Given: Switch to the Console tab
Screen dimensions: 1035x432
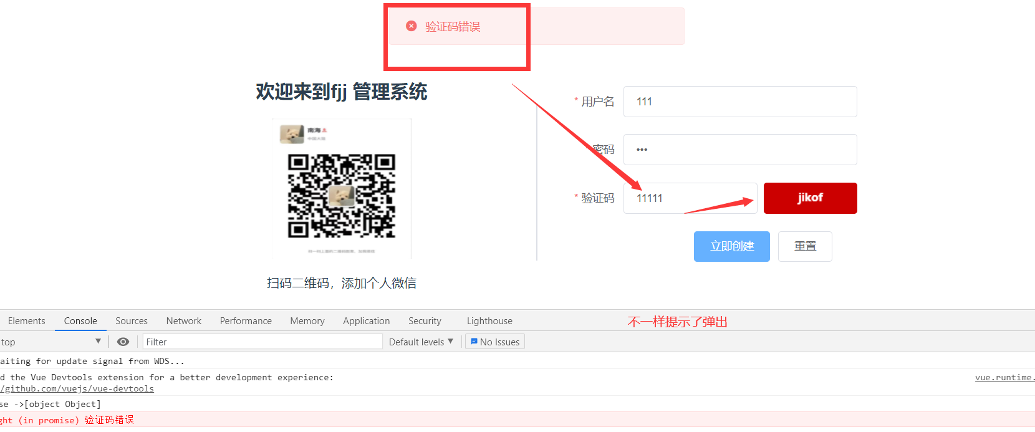Looking at the screenshot, I should click(x=80, y=321).
